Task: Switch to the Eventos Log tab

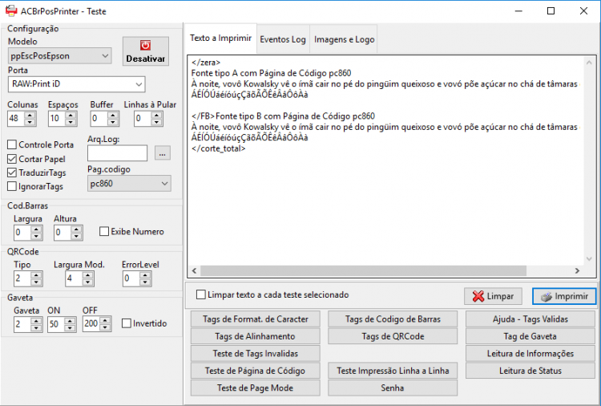Action: coord(283,39)
